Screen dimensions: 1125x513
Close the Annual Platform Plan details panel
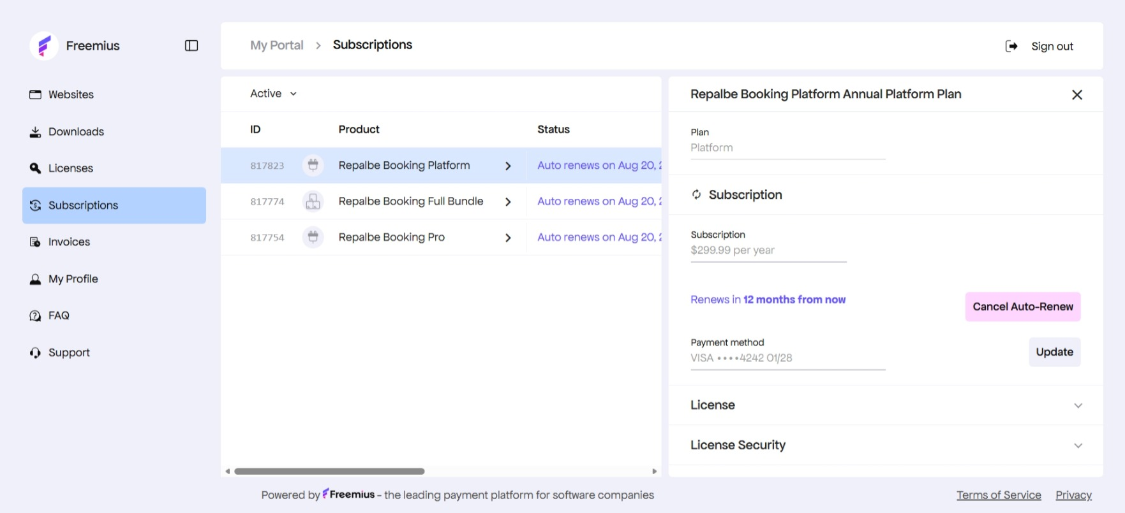point(1077,94)
